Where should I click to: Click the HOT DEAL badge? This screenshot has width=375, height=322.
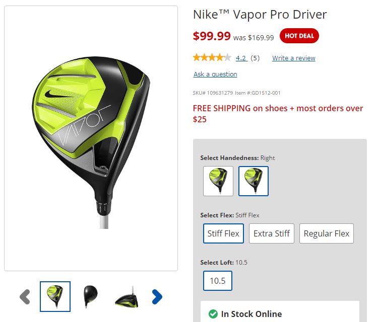point(299,36)
